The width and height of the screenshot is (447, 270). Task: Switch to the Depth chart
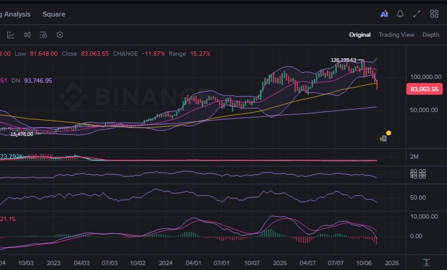tap(430, 35)
